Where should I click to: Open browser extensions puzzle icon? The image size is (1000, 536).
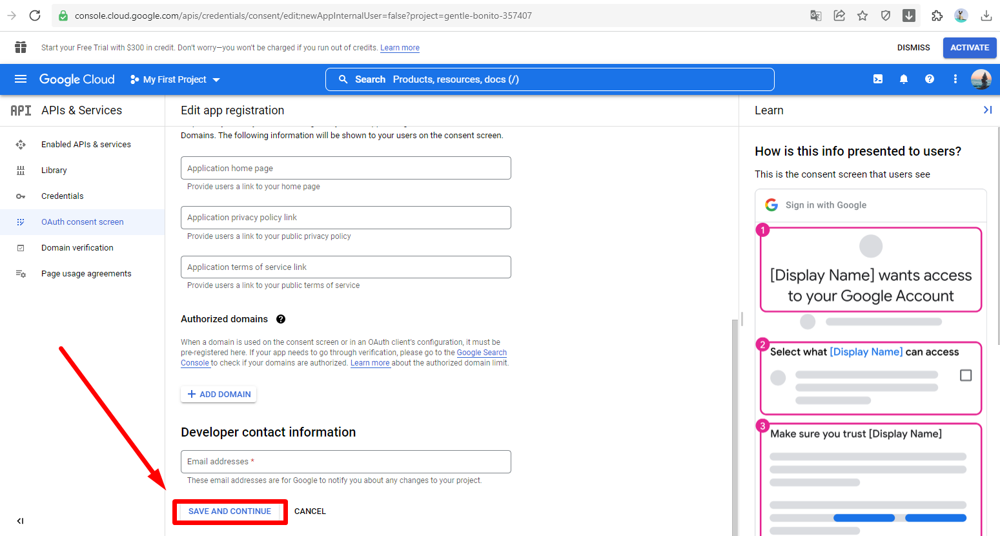(x=937, y=15)
